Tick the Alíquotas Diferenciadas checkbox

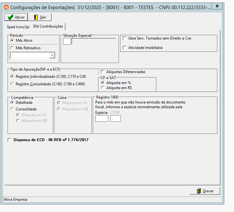pos(103,72)
